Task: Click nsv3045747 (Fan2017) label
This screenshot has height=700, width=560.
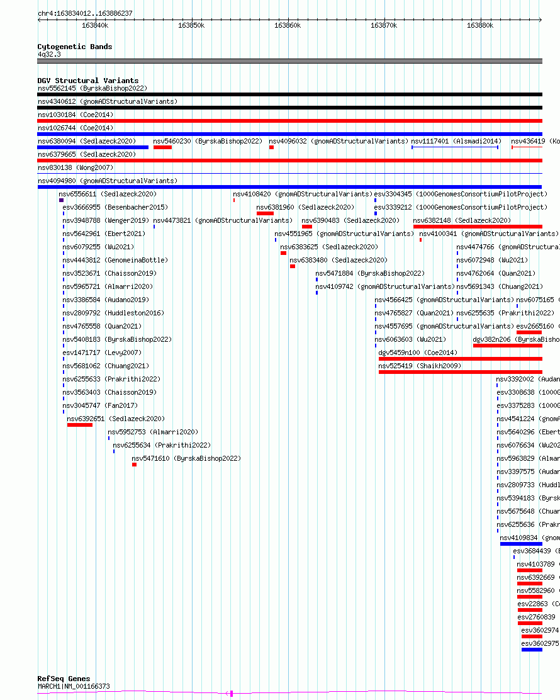Action: (x=100, y=406)
